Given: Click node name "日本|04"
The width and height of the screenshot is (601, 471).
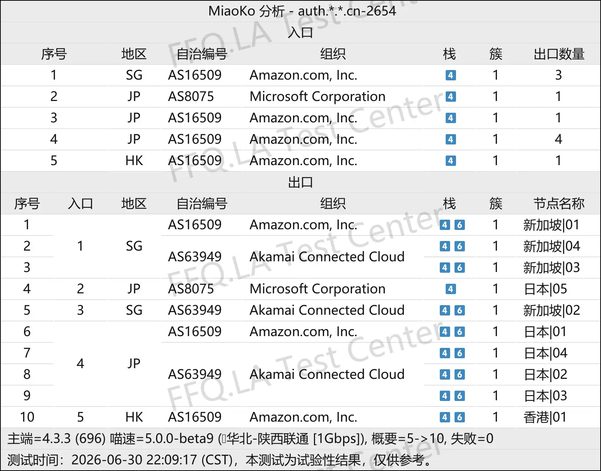Looking at the screenshot, I should click(x=545, y=353).
